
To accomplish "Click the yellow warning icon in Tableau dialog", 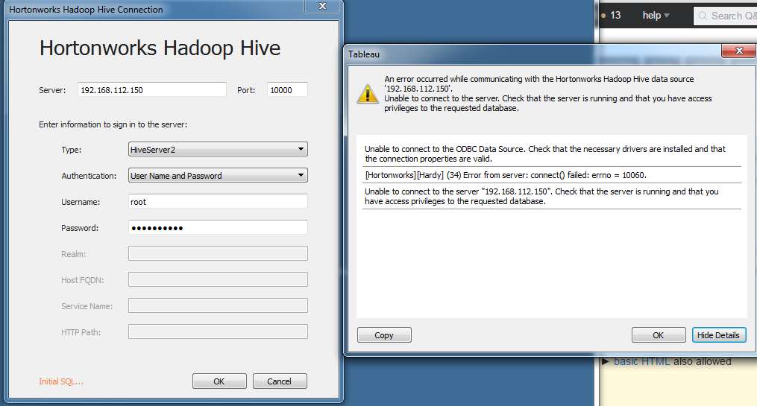I will [x=367, y=93].
